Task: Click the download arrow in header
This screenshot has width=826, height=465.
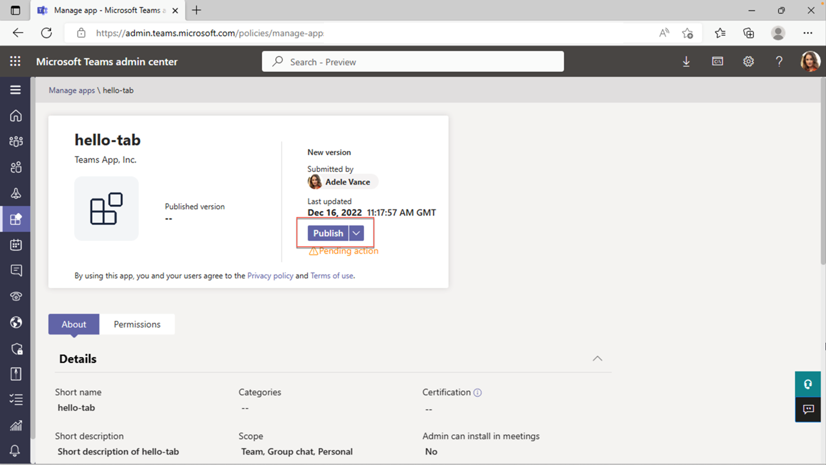Action: click(x=686, y=61)
